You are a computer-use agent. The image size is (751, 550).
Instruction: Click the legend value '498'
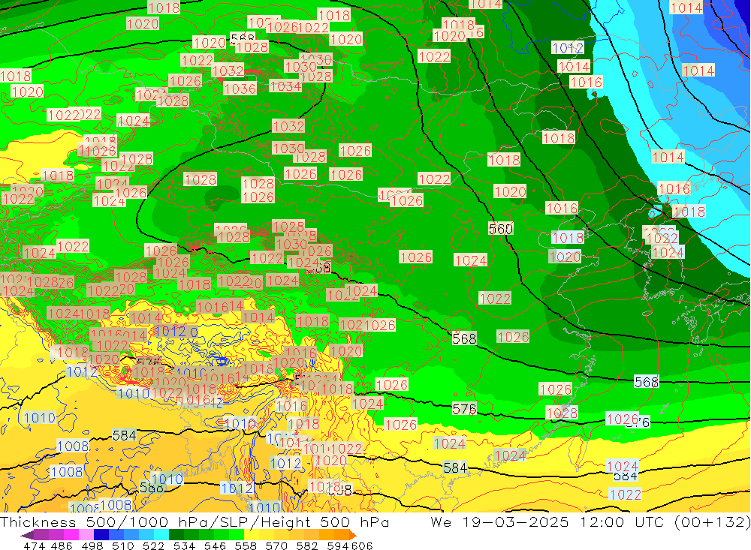click(92, 545)
